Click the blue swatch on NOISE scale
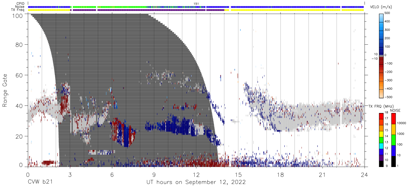 [x=394, y=150]
